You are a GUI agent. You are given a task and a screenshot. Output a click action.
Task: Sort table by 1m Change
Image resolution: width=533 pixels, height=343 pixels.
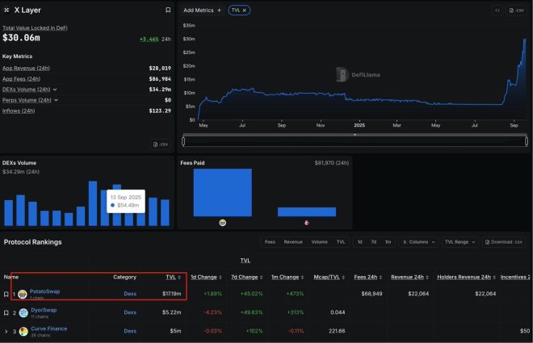tap(287, 277)
